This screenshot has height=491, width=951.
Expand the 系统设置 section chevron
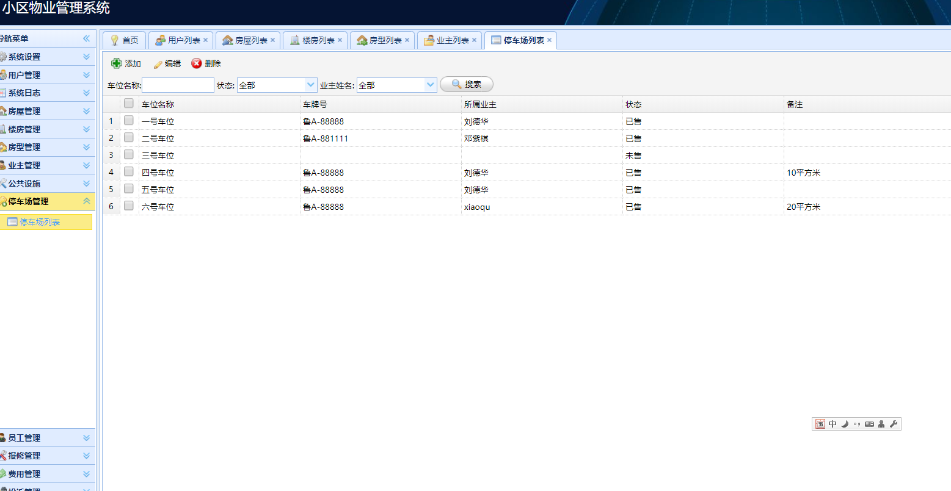[x=86, y=57]
